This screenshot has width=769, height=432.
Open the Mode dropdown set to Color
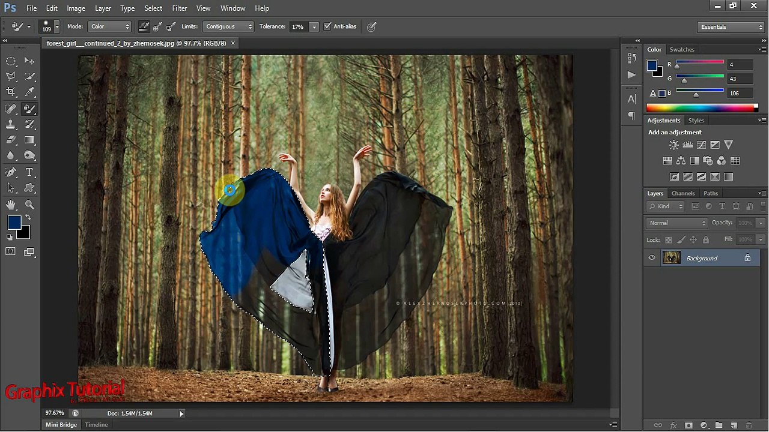coord(109,26)
